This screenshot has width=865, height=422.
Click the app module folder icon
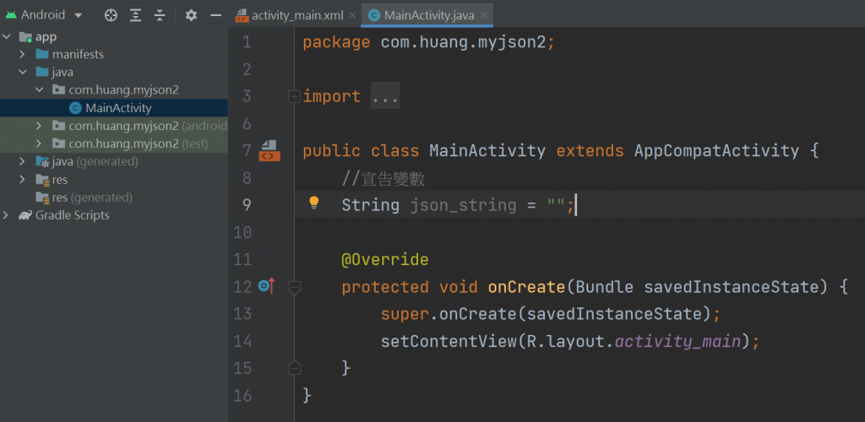[x=25, y=37]
